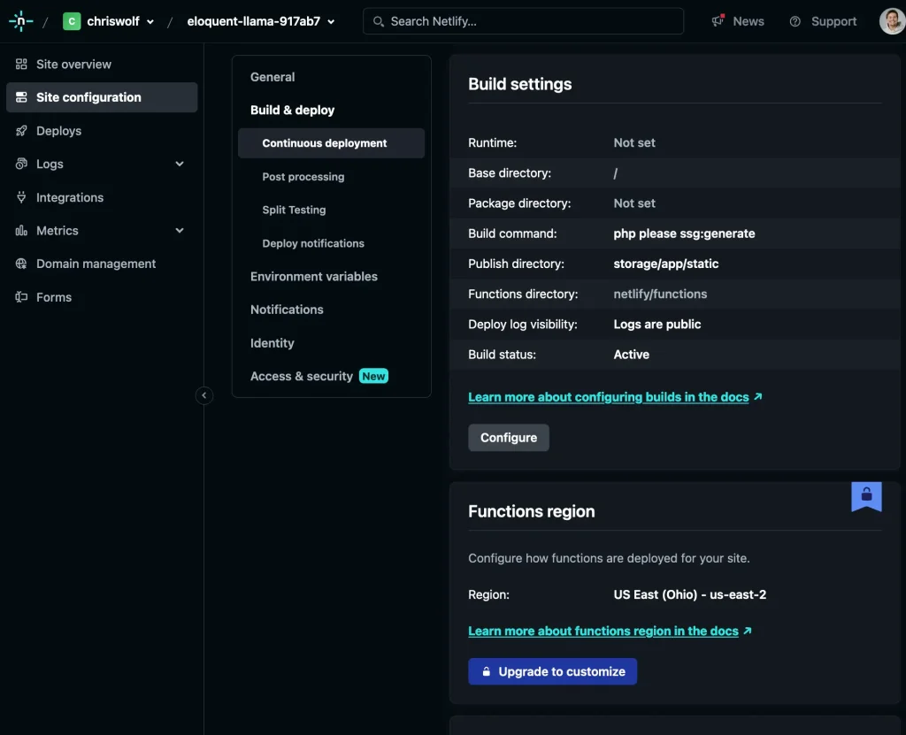Click the lock badge on Functions region
Image resolution: width=906 pixels, height=735 pixels.
(x=866, y=496)
